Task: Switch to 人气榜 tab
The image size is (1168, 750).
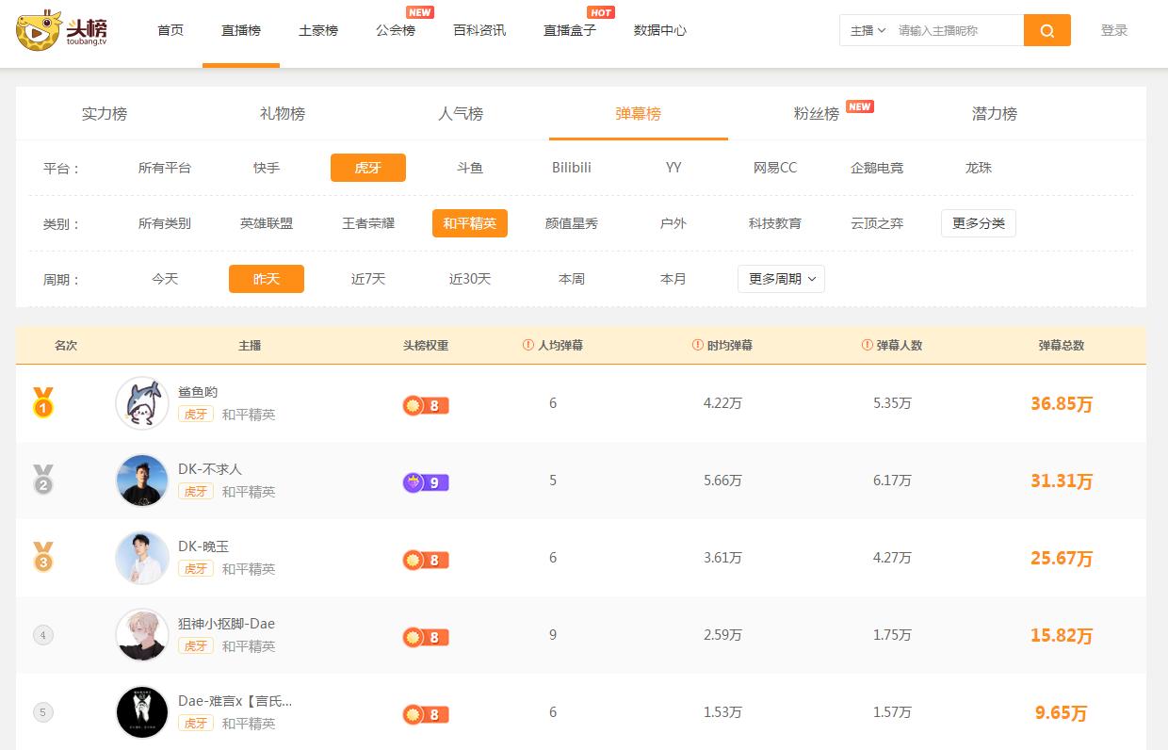Action: point(461,114)
